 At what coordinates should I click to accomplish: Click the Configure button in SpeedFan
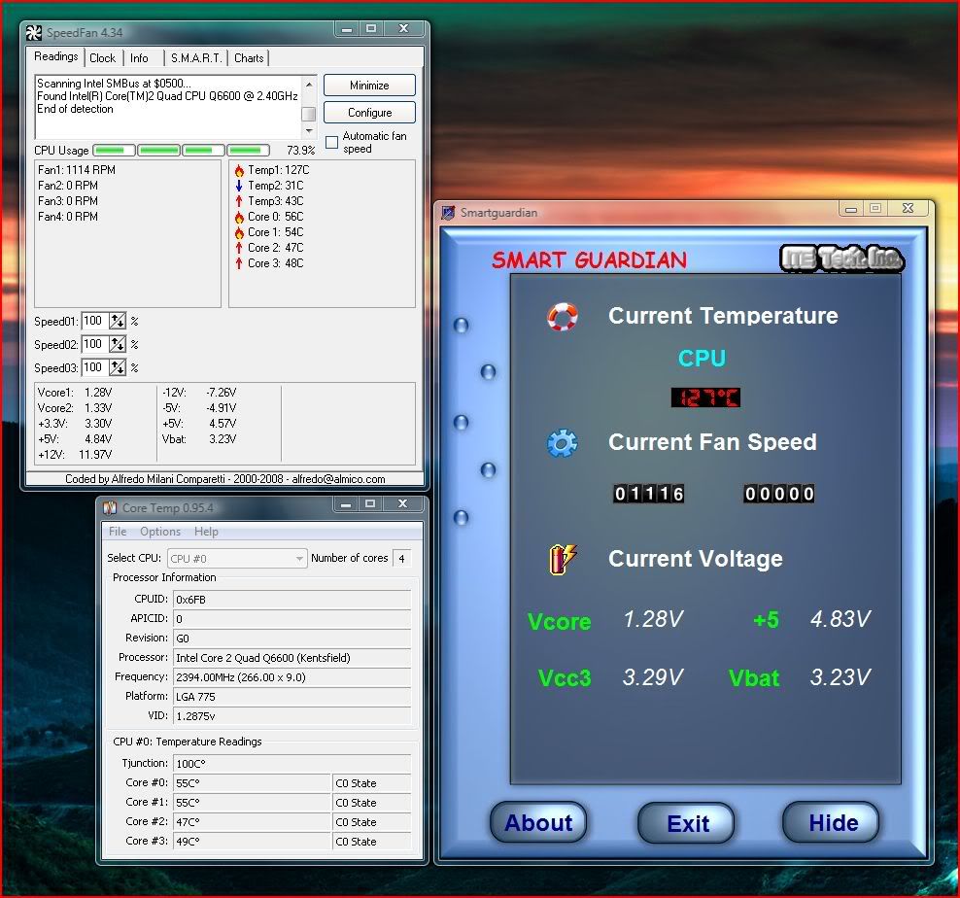coord(369,113)
